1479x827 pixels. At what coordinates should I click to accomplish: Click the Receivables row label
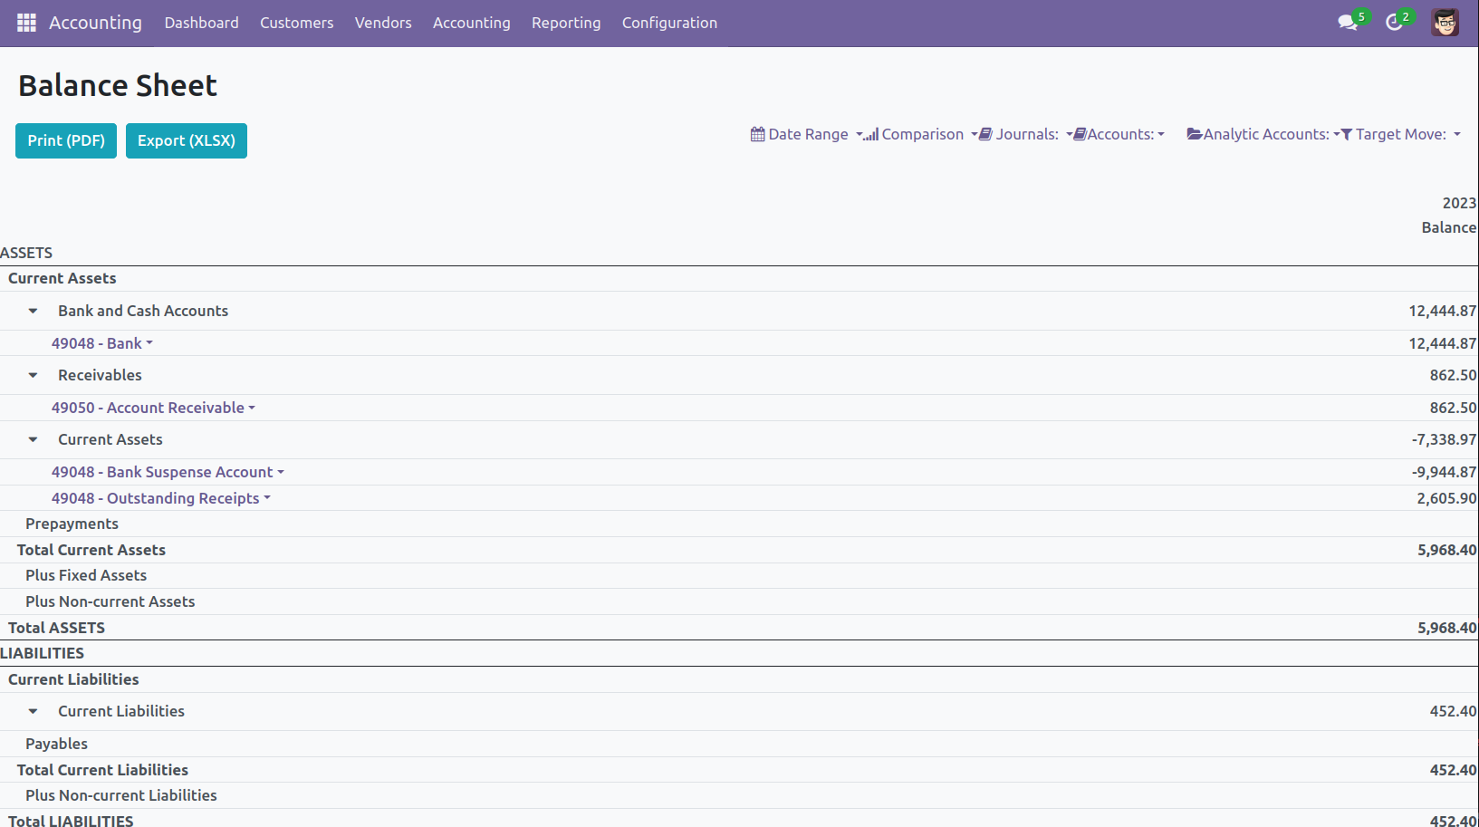click(x=100, y=375)
